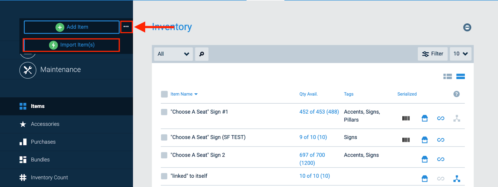The width and height of the screenshot is (498, 187).
Task: Check the select-all checkbox in table header
Action: [x=164, y=94]
